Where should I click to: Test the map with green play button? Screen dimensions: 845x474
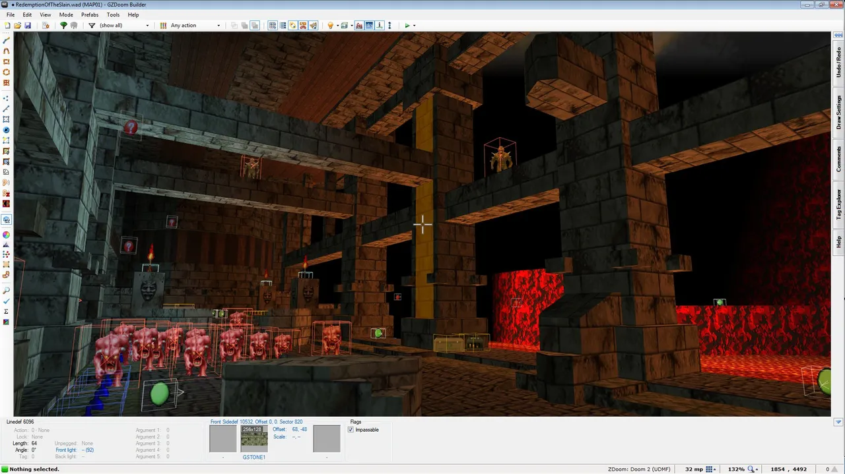click(407, 26)
